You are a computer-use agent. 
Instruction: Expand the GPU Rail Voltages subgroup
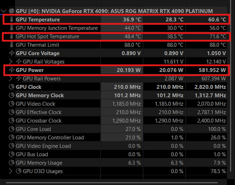click(10, 61)
